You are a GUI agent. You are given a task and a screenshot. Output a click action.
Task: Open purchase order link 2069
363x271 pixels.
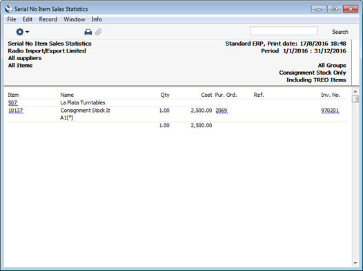pyautogui.click(x=222, y=111)
